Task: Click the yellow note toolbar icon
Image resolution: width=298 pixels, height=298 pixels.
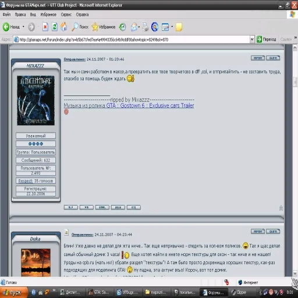Action: coord(179,27)
